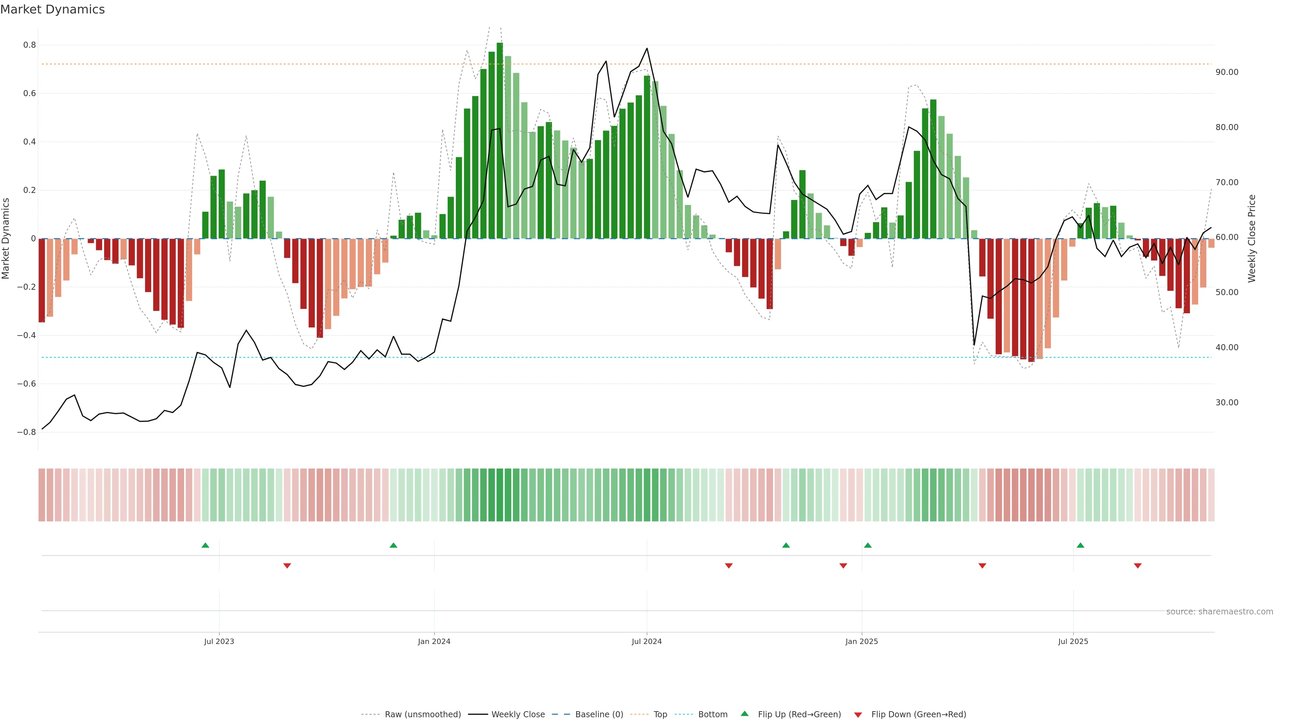Click the Jul 2024 x-axis label

pyautogui.click(x=646, y=641)
